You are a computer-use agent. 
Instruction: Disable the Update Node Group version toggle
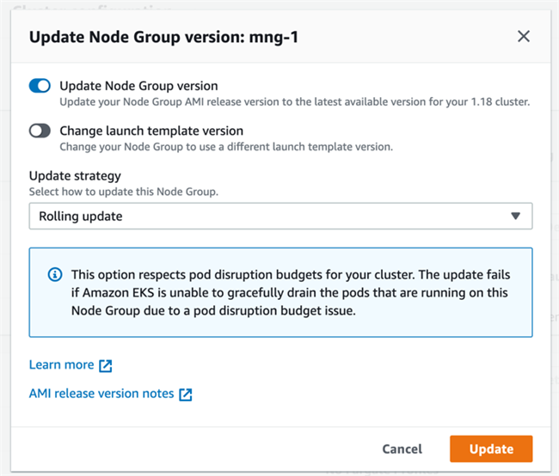pyautogui.click(x=40, y=86)
